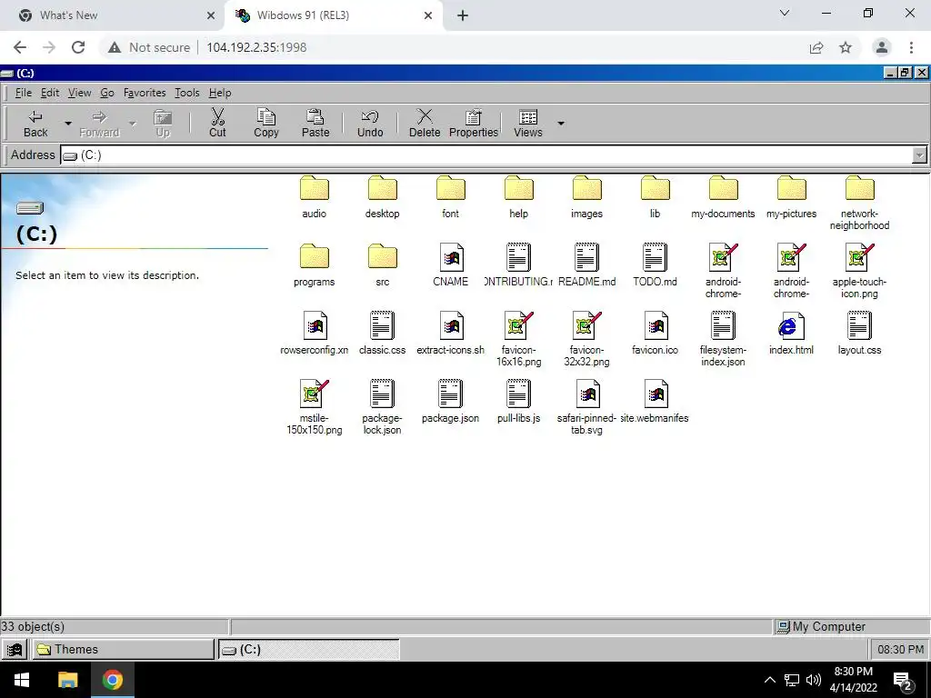Screen dimensions: 931x698
Task: Open the Back history dropdown arrow
Action: (67, 124)
